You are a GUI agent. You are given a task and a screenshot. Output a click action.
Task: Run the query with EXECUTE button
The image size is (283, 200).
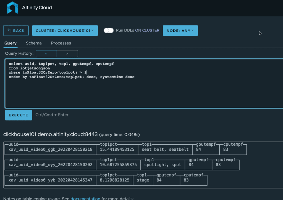[19, 115]
